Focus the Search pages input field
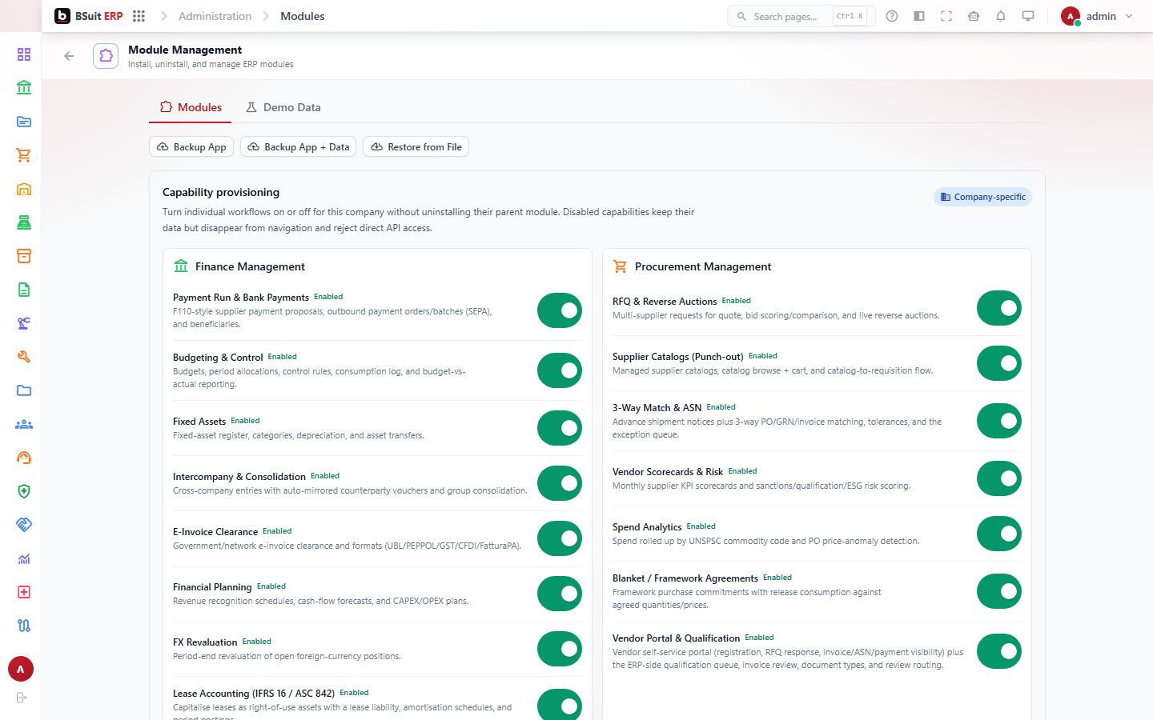Screen dimensions: 1153x720 click(801, 16)
